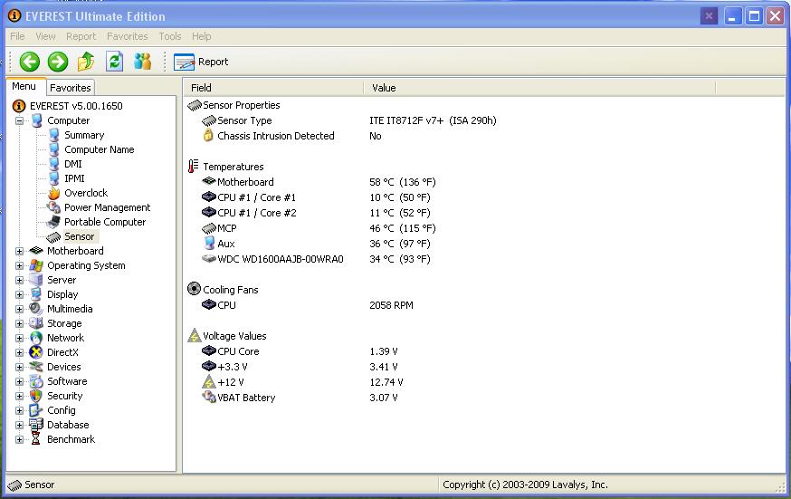The height and width of the screenshot is (499, 791).
Task: Click the DirectX yellow X icon
Action: [x=36, y=352]
